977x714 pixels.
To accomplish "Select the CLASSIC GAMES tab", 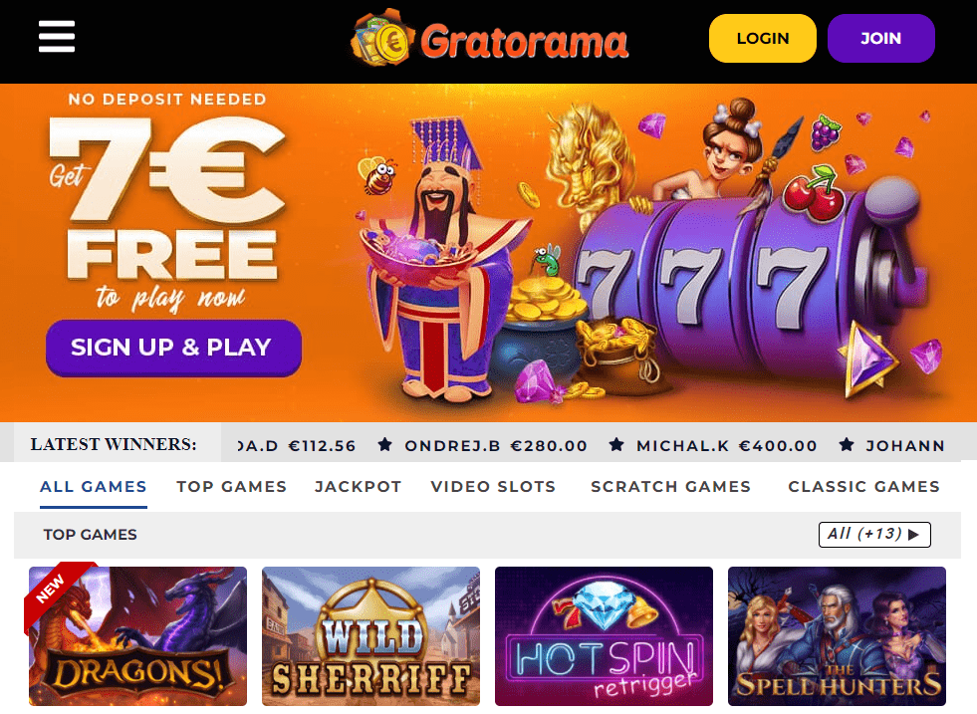I will click(x=863, y=487).
